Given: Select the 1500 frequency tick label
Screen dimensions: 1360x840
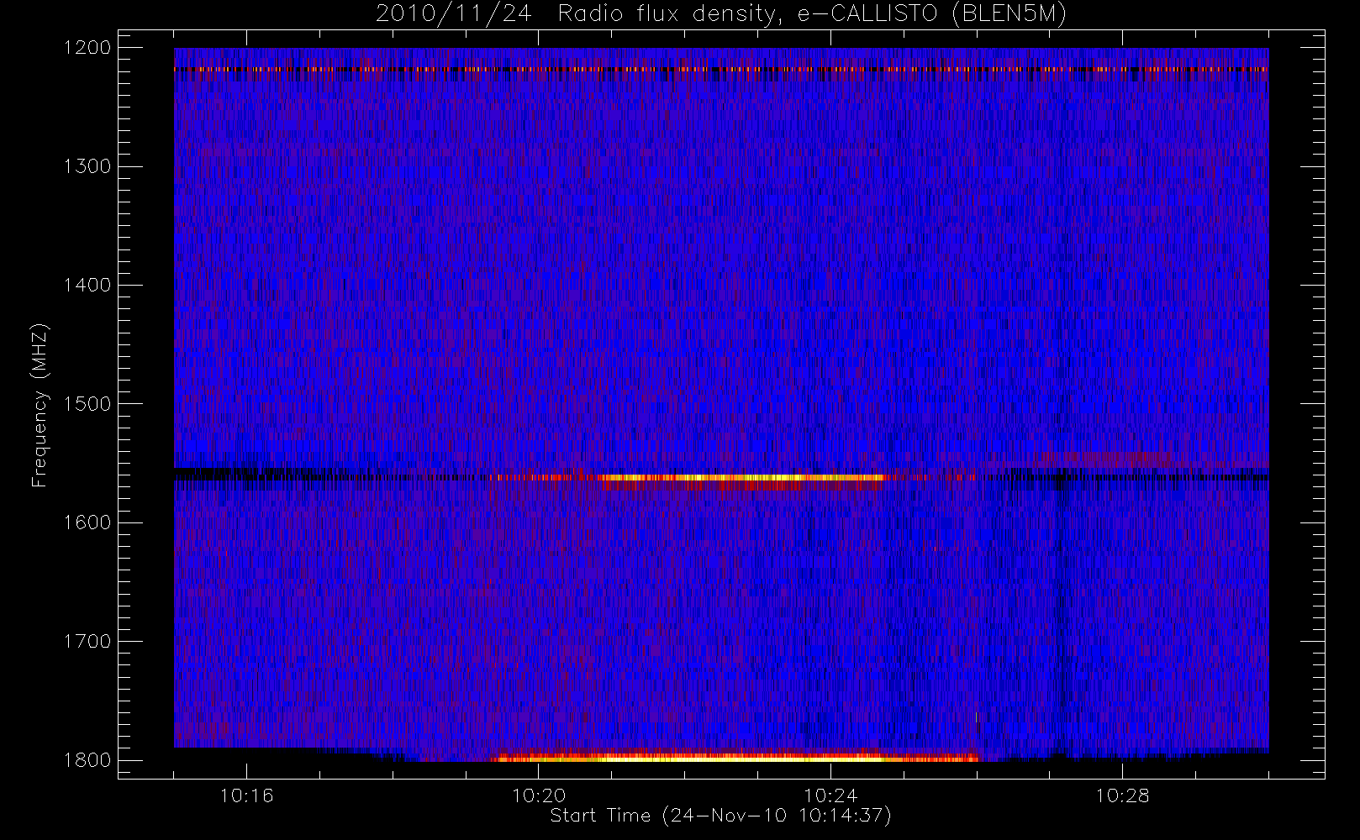Looking at the screenshot, I should coord(87,404).
